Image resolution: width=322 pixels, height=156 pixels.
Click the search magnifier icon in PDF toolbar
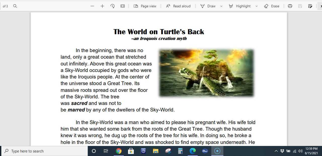pyautogui.click(x=15, y=6)
